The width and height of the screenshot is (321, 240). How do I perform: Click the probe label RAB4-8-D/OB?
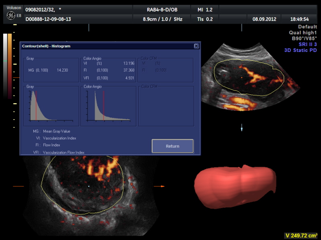(162, 10)
